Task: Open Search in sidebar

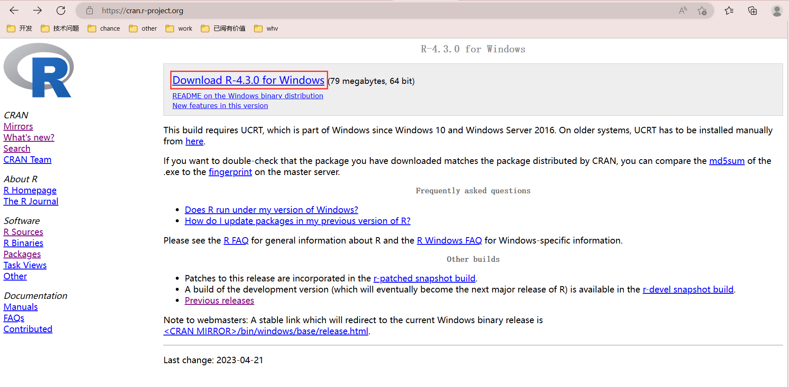Action: coord(17,149)
